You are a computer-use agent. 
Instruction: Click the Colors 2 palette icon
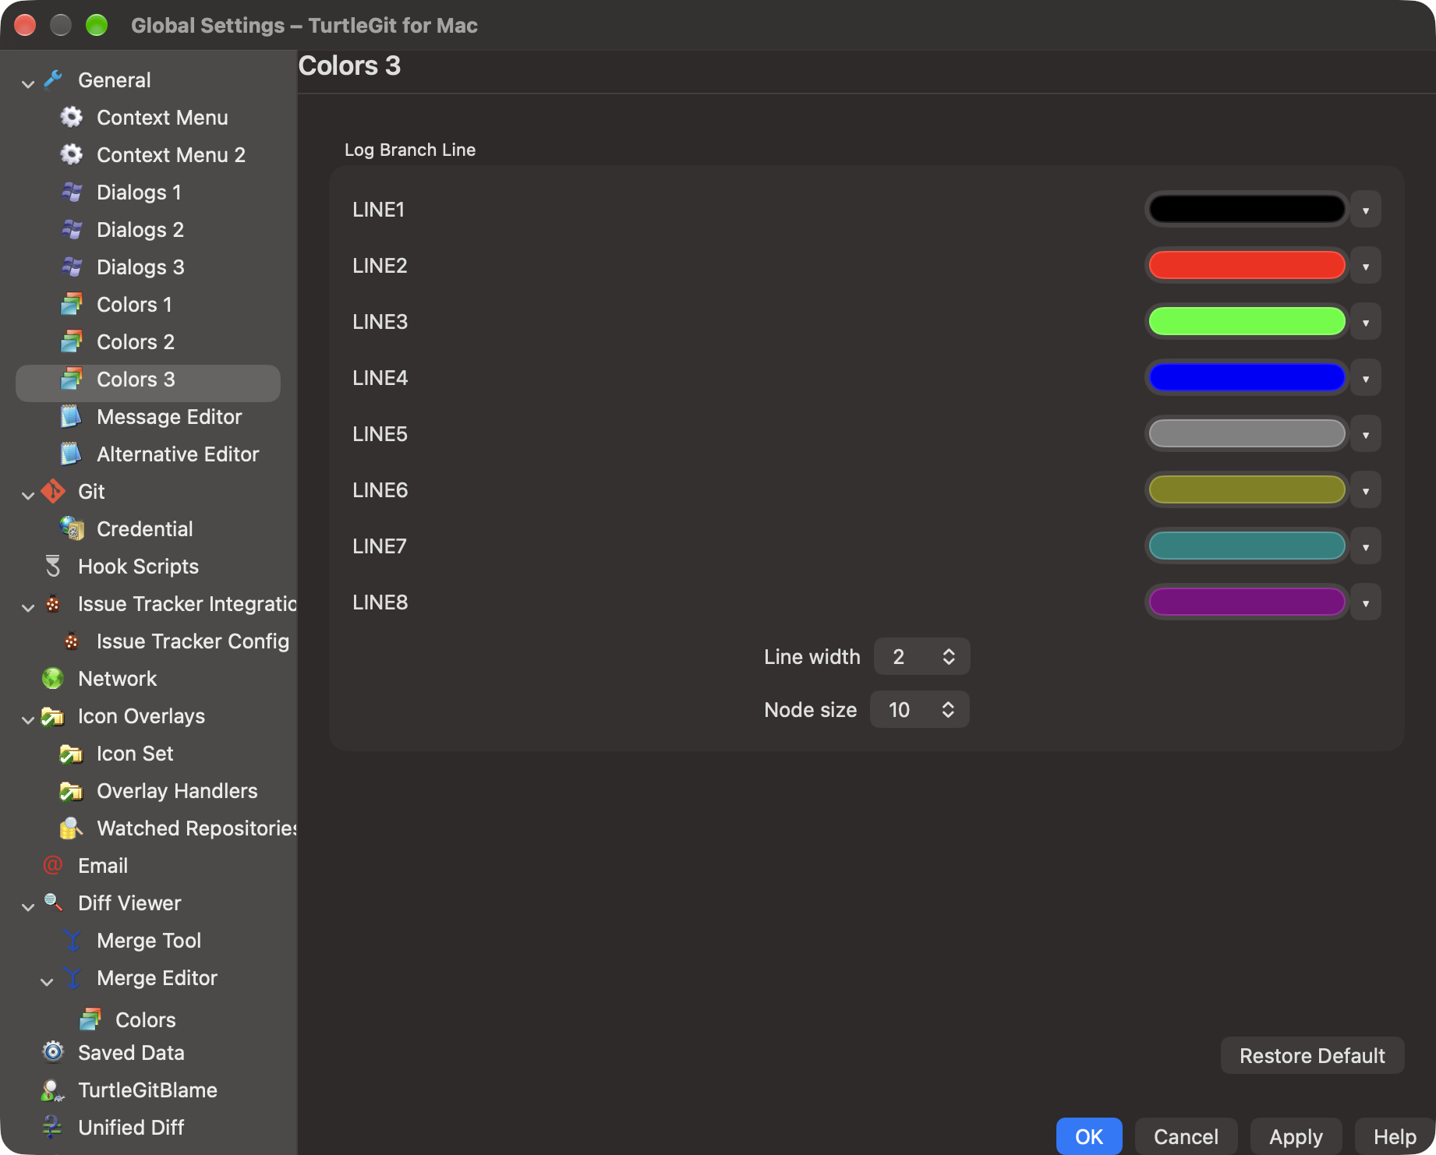tap(72, 341)
